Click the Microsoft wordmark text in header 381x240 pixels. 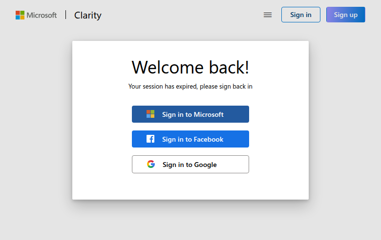click(42, 15)
